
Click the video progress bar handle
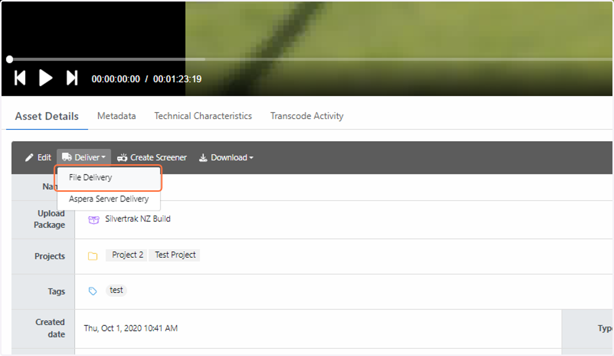tap(10, 59)
